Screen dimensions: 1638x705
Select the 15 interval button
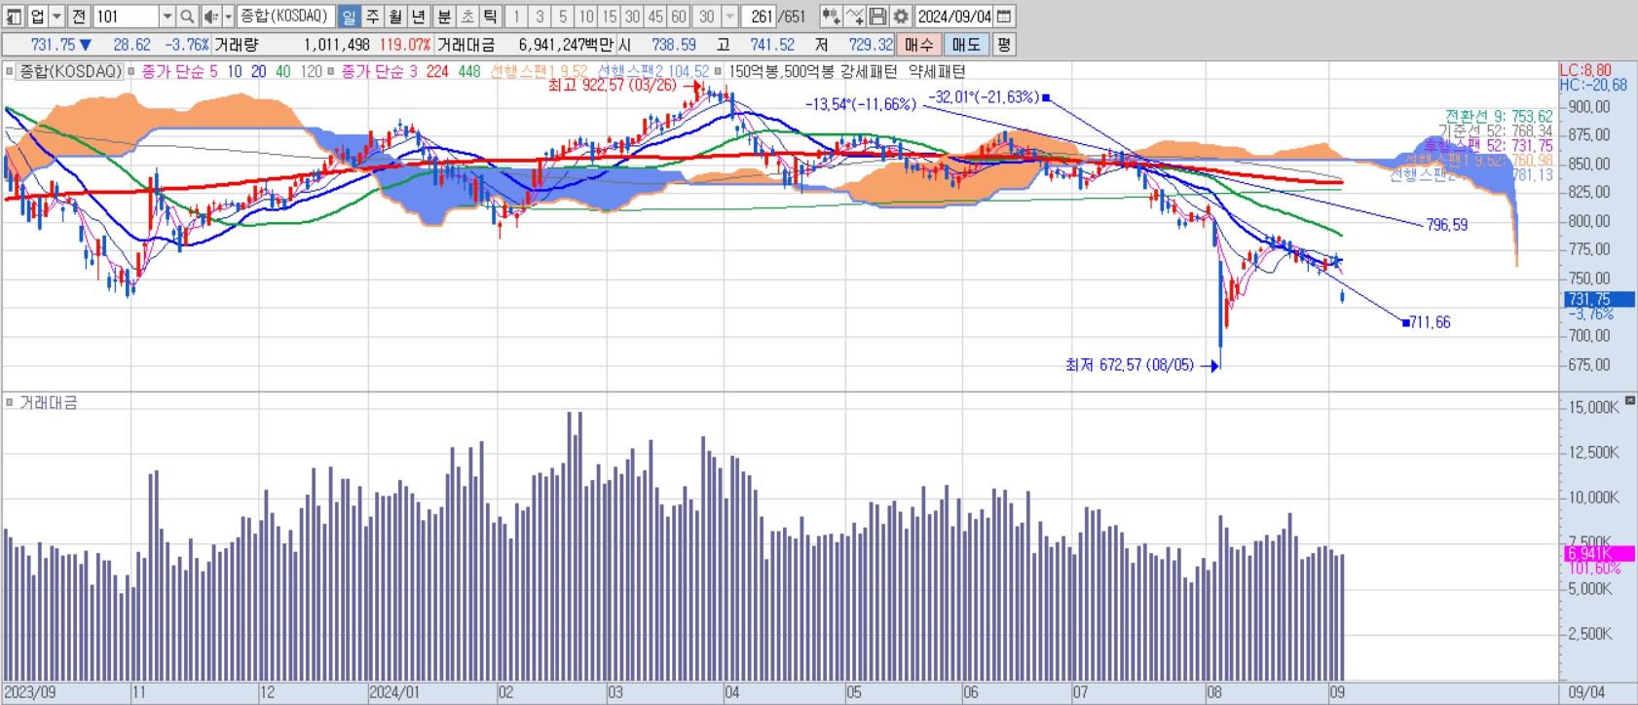[x=609, y=17]
